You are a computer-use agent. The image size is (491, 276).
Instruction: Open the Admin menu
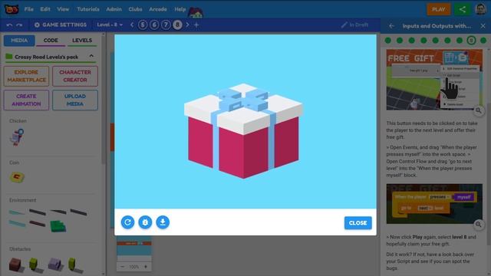(114, 9)
